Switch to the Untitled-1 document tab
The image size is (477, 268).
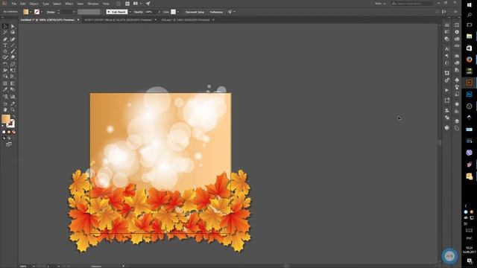tap(48, 20)
